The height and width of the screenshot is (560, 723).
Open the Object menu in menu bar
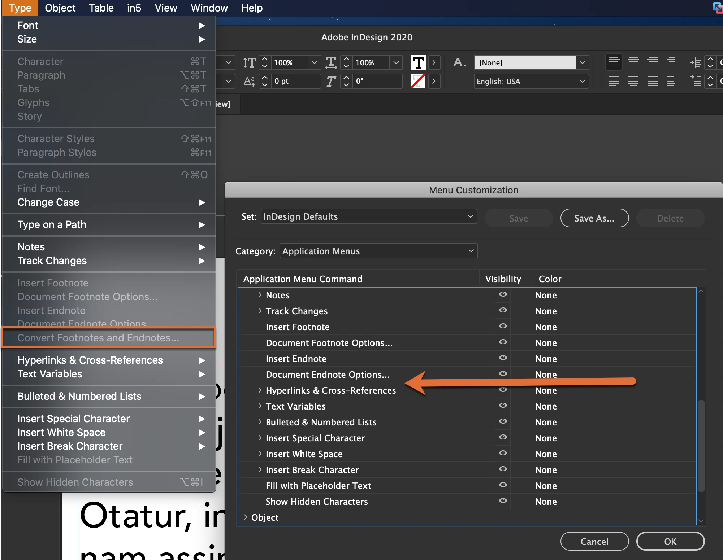[x=60, y=8]
